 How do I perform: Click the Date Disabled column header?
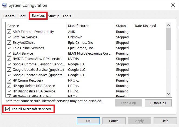[x=149, y=26]
